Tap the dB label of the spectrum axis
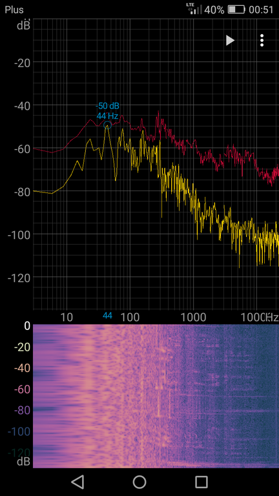 tap(23, 25)
